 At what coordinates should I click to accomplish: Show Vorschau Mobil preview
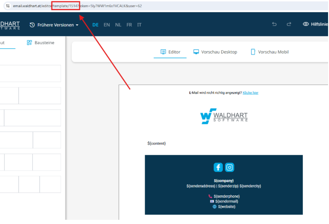pos(269,52)
